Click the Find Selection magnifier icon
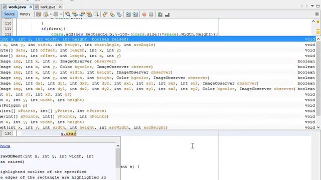This screenshot has width=321, height=180. (68, 14)
